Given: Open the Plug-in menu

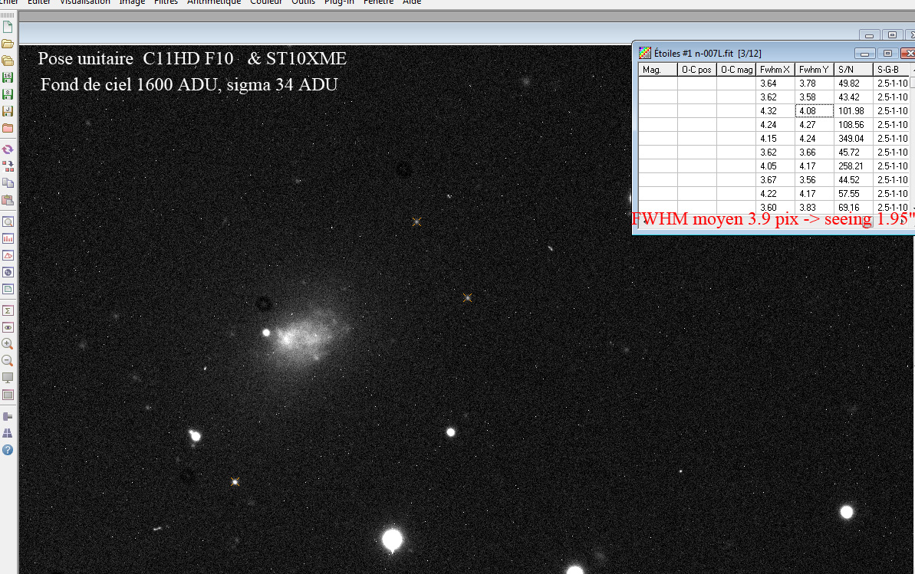Looking at the screenshot, I should [339, 2].
